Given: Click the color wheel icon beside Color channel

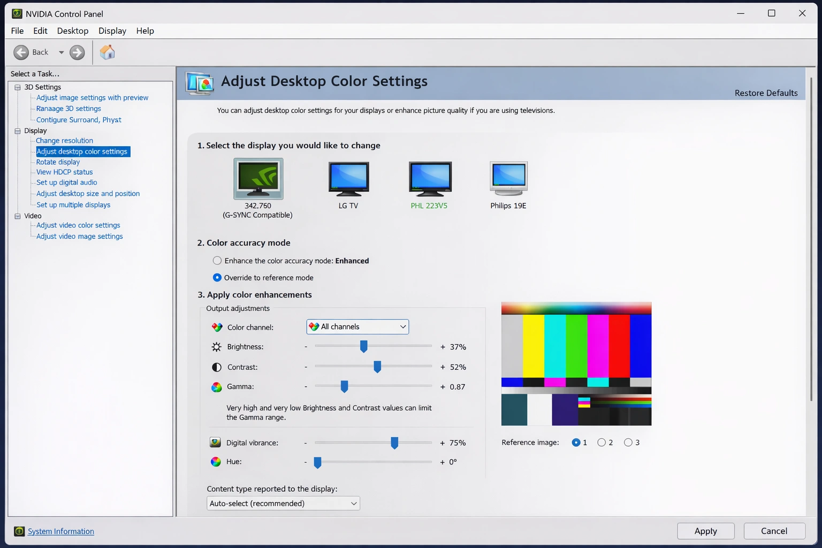Looking at the screenshot, I should tap(216, 327).
